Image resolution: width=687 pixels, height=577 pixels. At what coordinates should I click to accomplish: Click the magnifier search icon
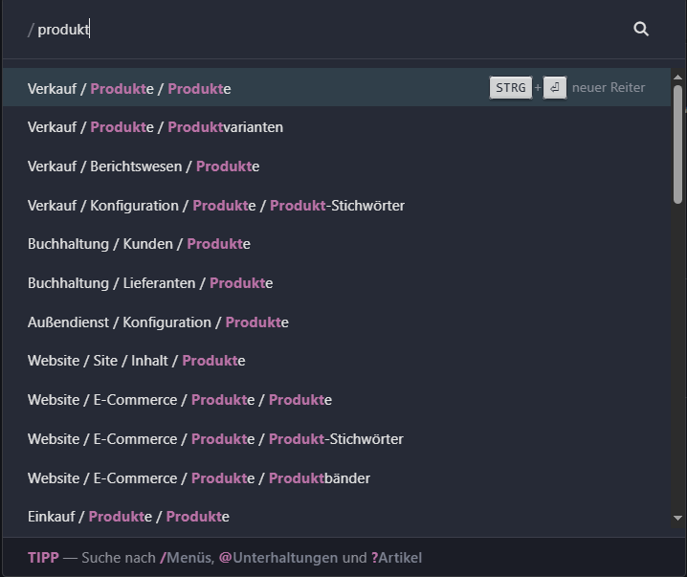pyautogui.click(x=641, y=30)
